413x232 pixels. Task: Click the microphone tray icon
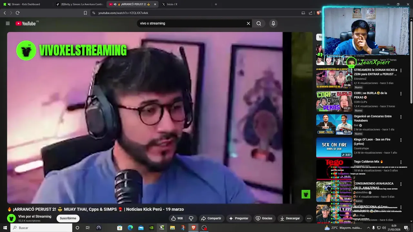(x=374, y=227)
